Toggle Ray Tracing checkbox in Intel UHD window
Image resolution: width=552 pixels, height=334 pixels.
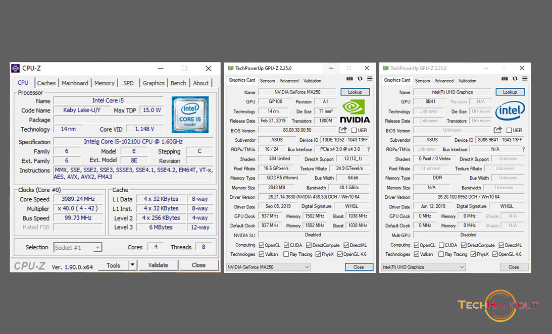pyautogui.click(x=441, y=254)
